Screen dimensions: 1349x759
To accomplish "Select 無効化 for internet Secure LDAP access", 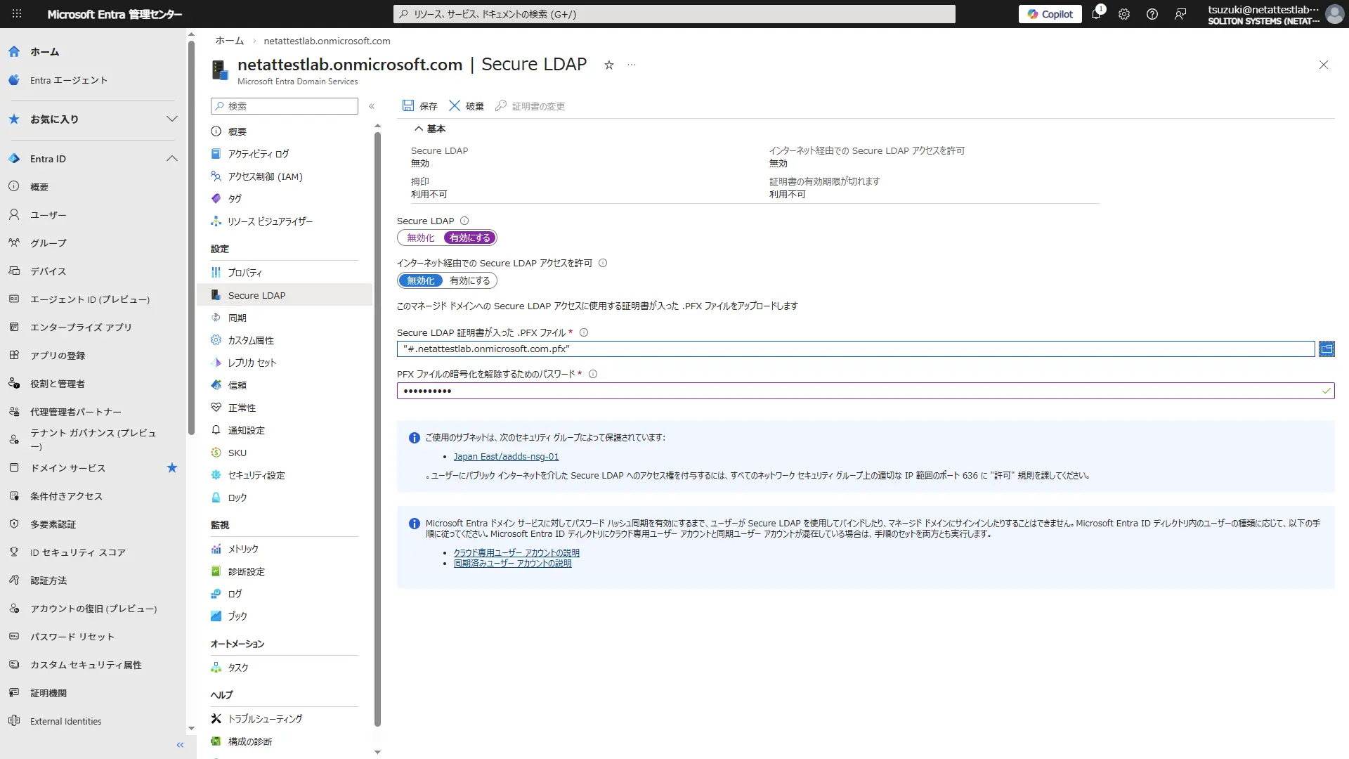I will coord(421,280).
